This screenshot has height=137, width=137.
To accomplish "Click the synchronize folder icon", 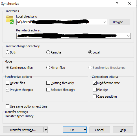I will pyautogui.click(x=10, y=20).
